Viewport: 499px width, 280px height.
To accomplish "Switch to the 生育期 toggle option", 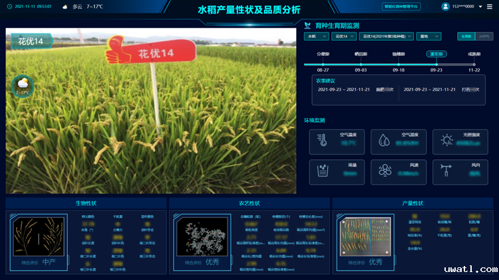I will click(466, 36).
